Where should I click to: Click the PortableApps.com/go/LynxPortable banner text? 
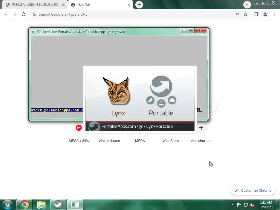137,126
